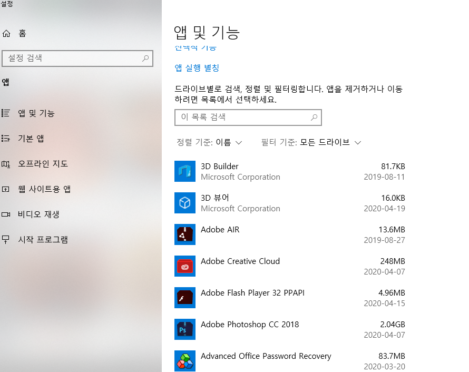Click the 2.04GB size value
Image resolution: width=469 pixels, height=372 pixels.
393,325
